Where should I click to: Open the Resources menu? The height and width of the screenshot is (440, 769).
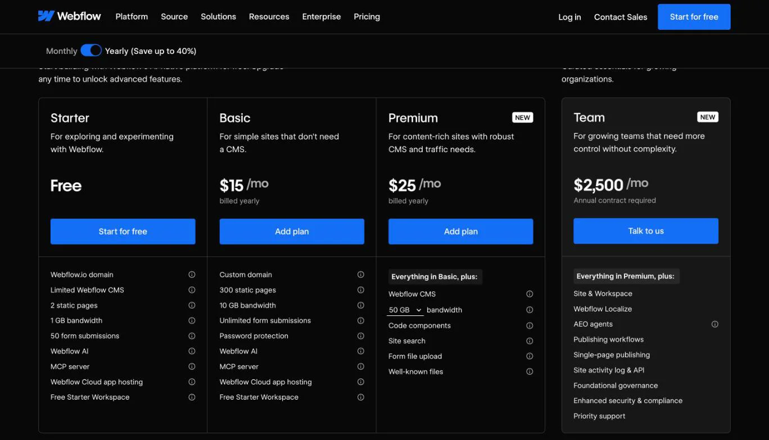click(x=269, y=17)
